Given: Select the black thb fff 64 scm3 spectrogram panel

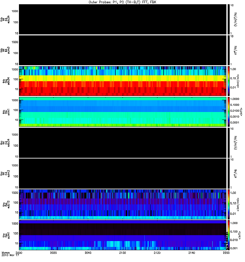Looking at the screenshot, I should pyautogui.click(x=123, y=50).
